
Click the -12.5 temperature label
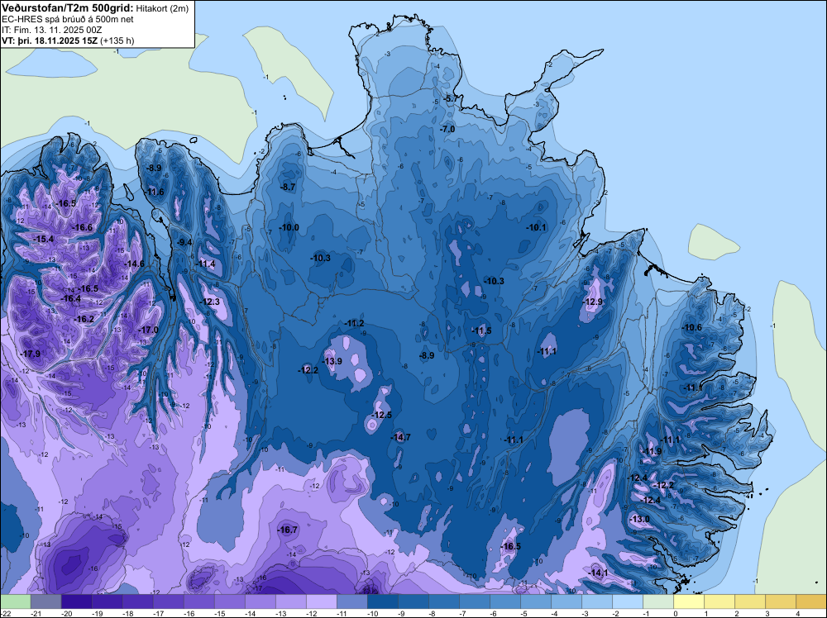point(382,415)
